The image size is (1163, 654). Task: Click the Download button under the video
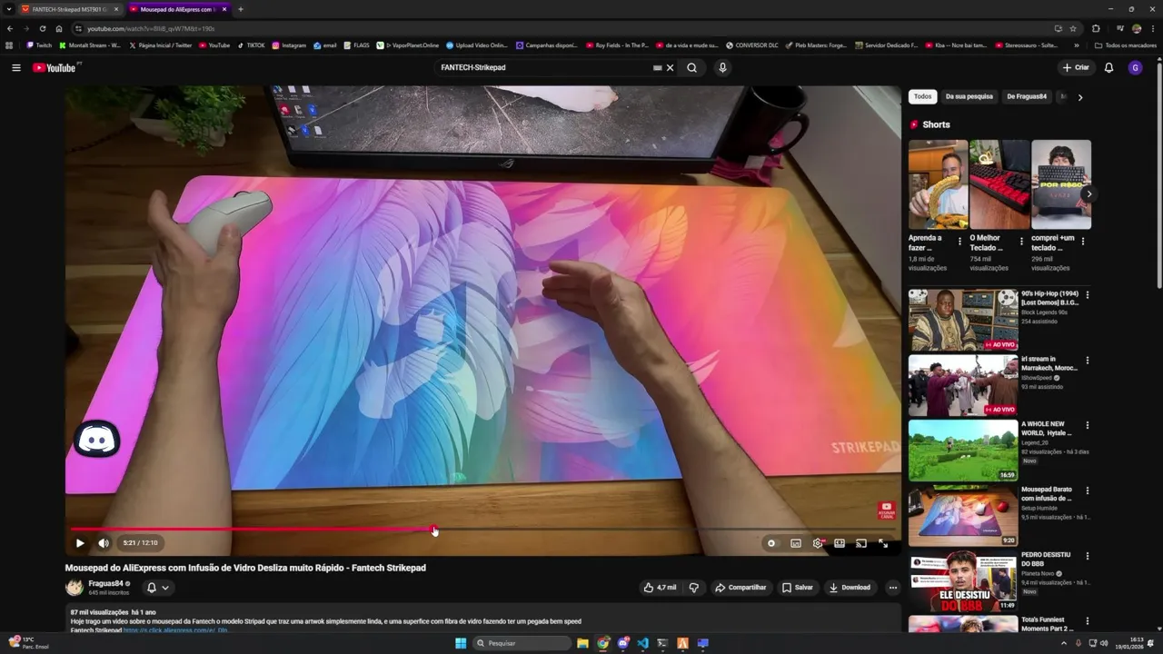pos(850,588)
